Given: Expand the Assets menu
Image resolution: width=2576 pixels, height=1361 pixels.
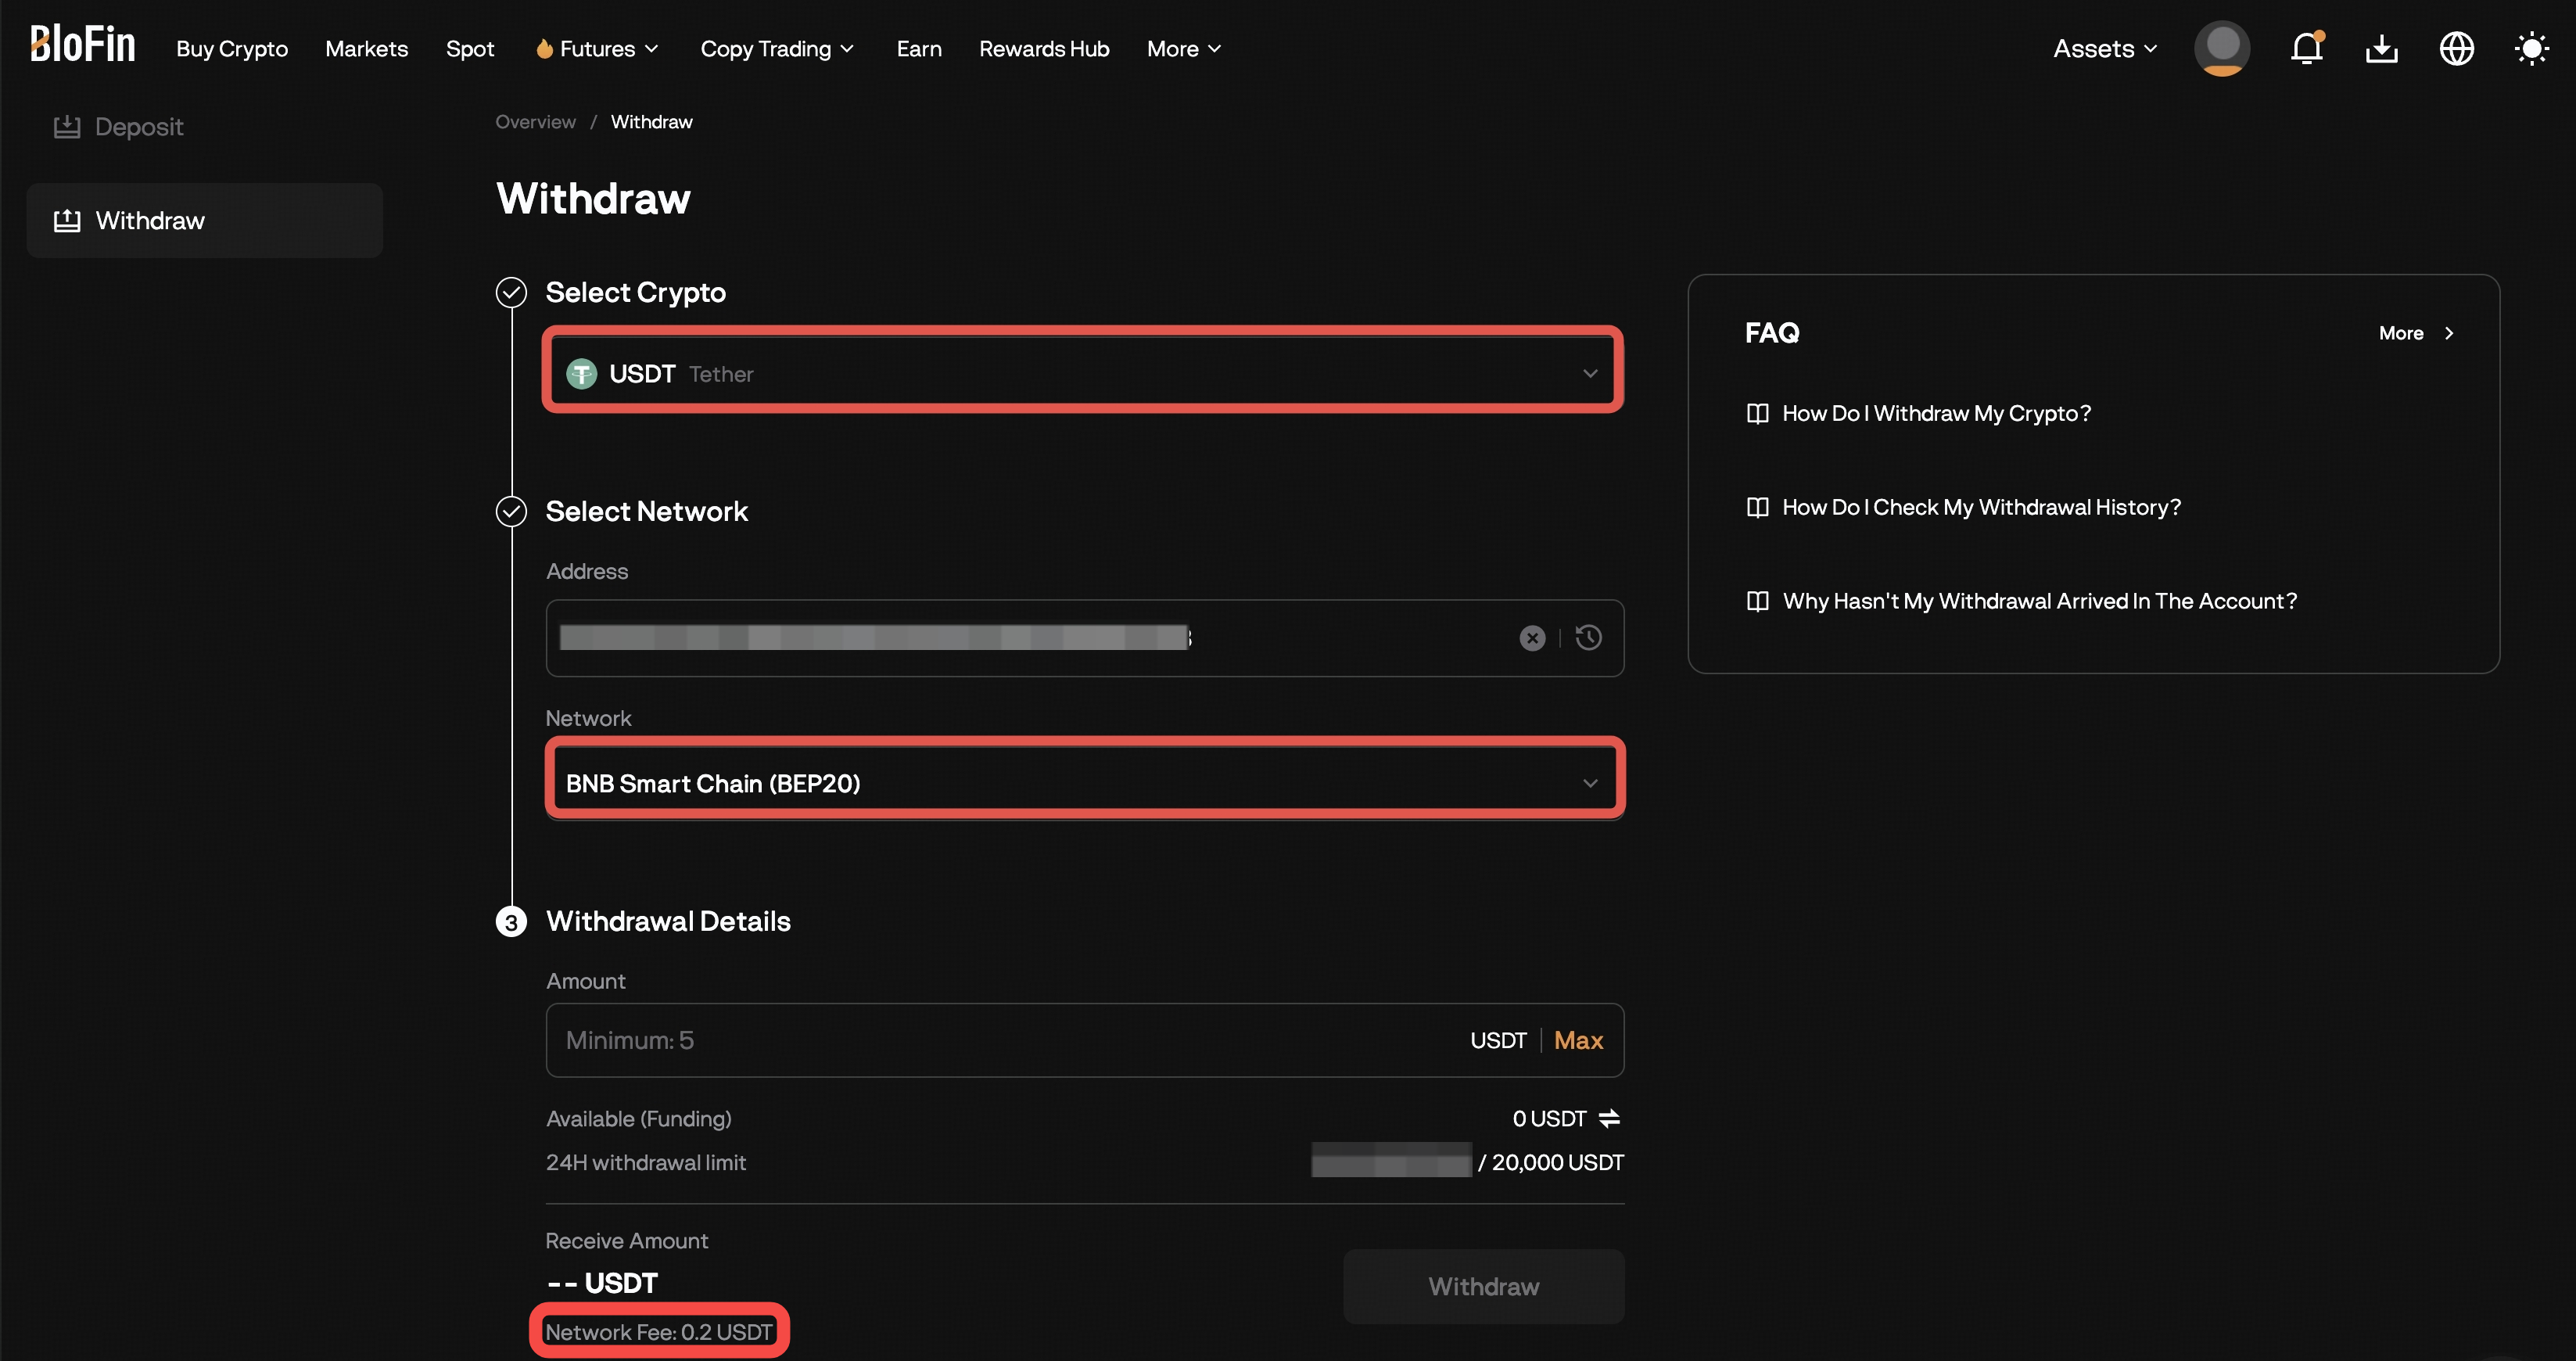Looking at the screenshot, I should pos(2104,48).
